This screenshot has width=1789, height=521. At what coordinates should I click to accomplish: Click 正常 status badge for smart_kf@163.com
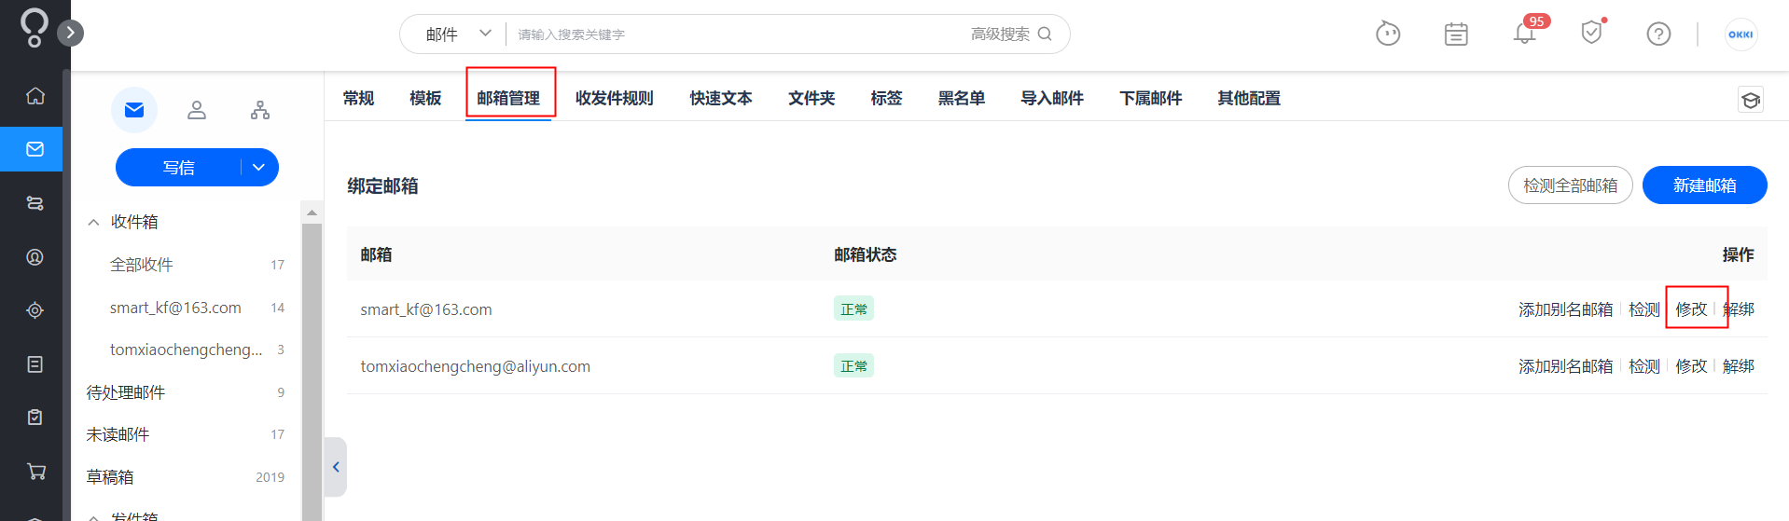point(853,308)
